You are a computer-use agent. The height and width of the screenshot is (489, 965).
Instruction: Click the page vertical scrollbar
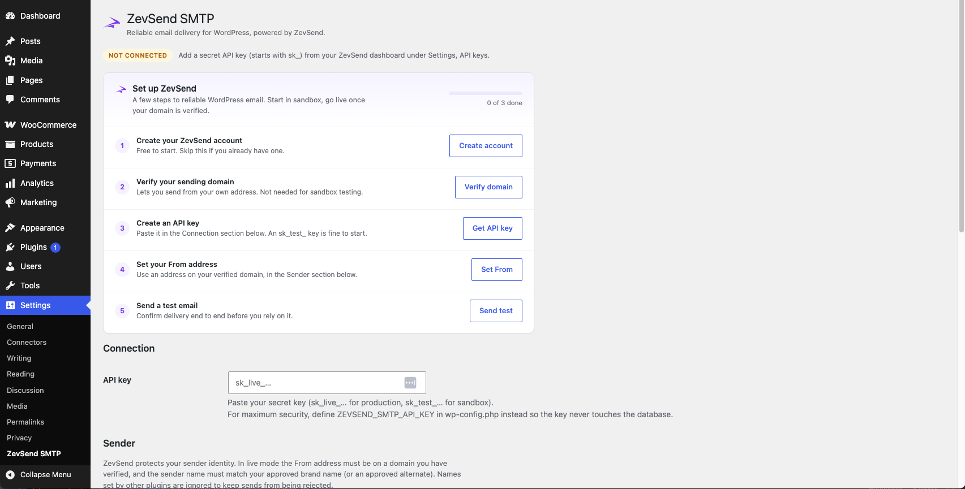(961, 116)
